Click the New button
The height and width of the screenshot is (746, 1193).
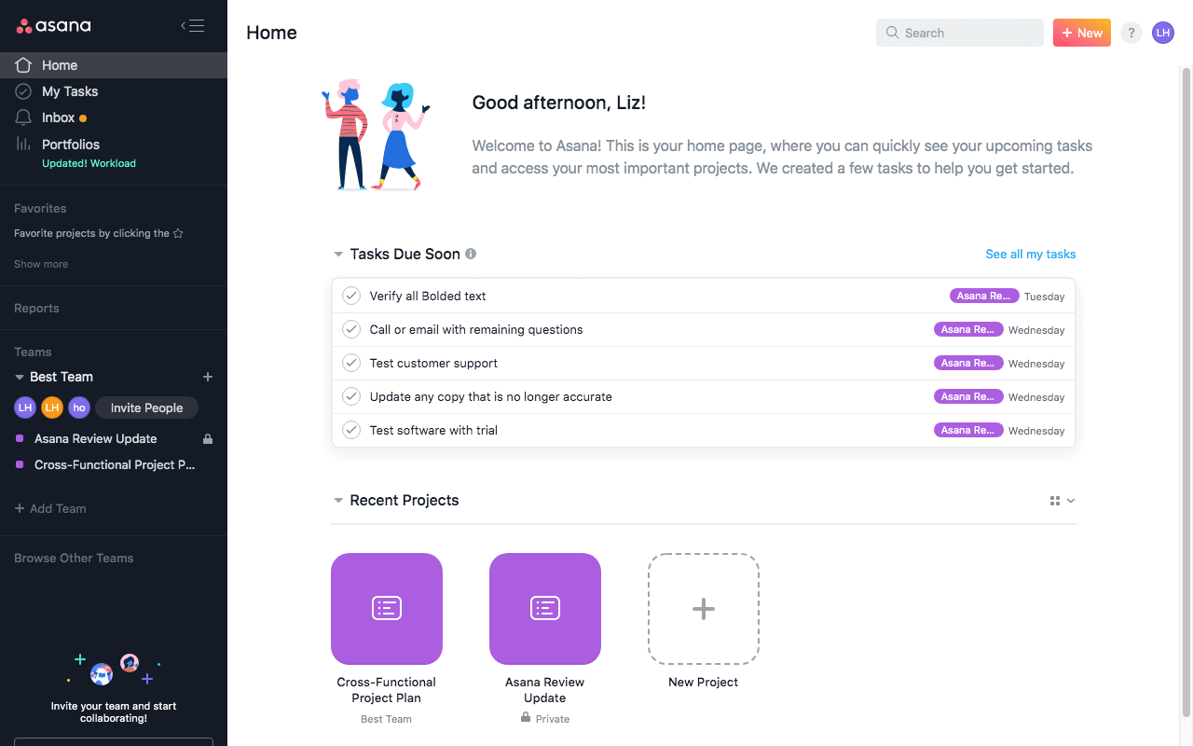click(x=1082, y=33)
